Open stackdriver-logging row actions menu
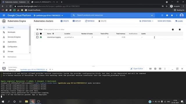 point(154,37)
